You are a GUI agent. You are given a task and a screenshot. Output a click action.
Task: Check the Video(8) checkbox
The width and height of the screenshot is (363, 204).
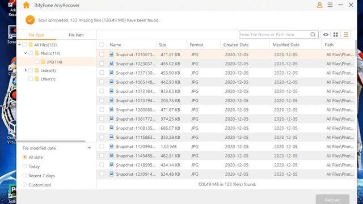pyautogui.click(x=31, y=70)
